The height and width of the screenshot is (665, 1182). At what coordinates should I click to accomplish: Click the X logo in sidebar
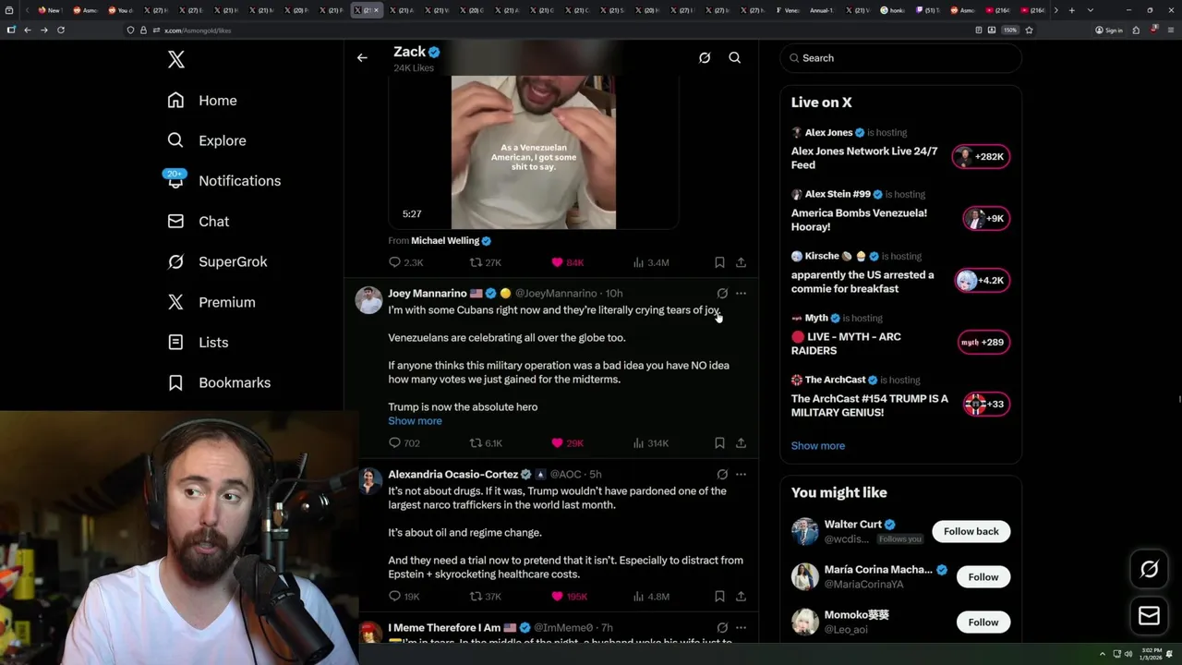point(176,60)
